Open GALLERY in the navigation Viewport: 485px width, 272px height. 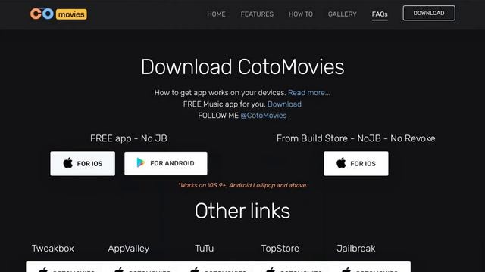[x=342, y=14]
